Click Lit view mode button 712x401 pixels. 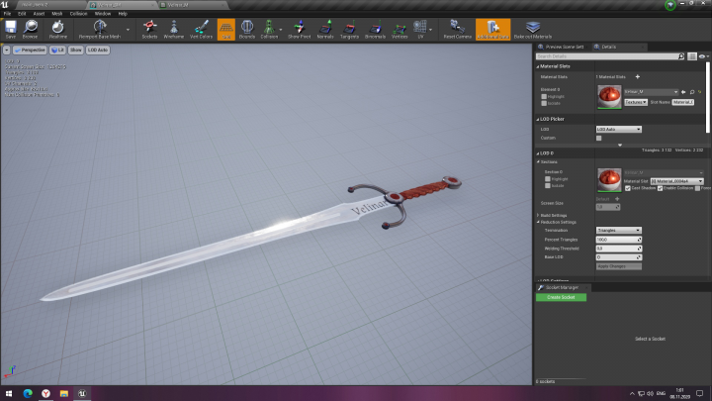pyautogui.click(x=57, y=50)
